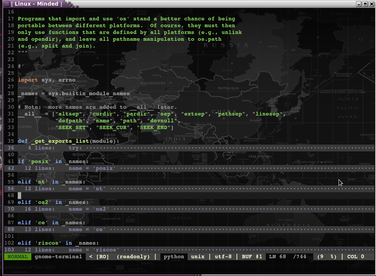
Task: Click the (9 %) position indicator
Action: tap(327, 257)
